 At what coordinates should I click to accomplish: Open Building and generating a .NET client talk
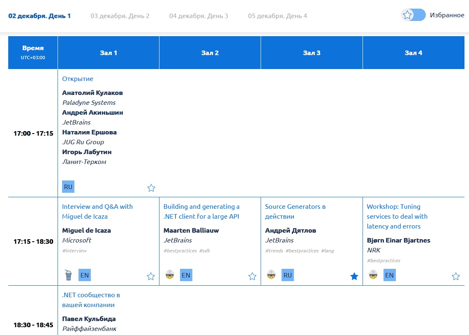point(201,211)
